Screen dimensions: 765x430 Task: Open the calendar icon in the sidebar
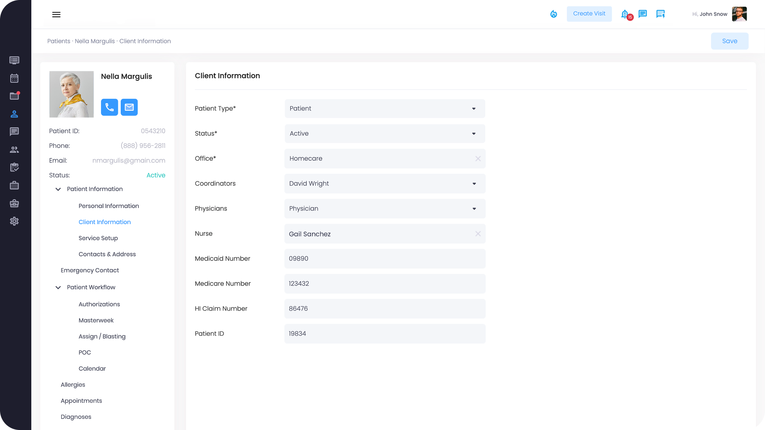click(14, 78)
